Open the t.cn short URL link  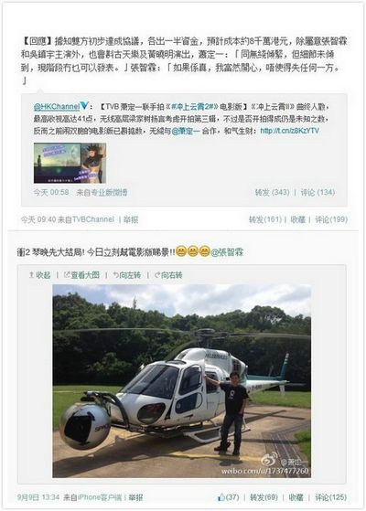click(290, 131)
